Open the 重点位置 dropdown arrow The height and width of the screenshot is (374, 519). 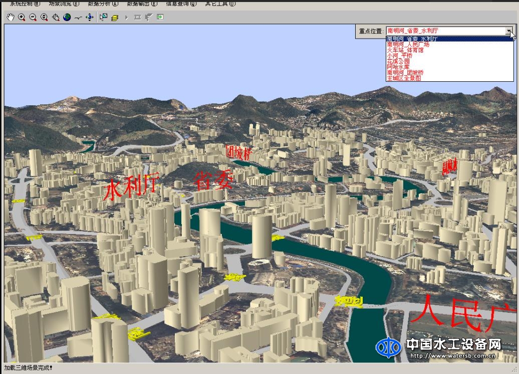[x=509, y=31]
